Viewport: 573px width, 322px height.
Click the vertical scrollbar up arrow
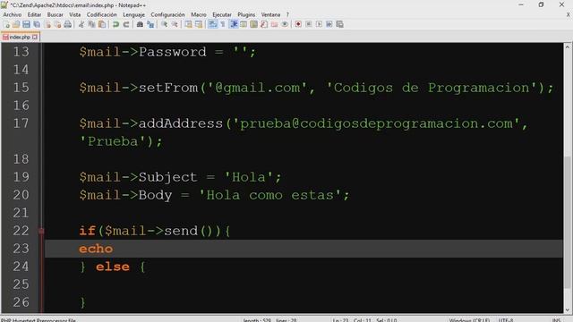click(x=568, y=47)
